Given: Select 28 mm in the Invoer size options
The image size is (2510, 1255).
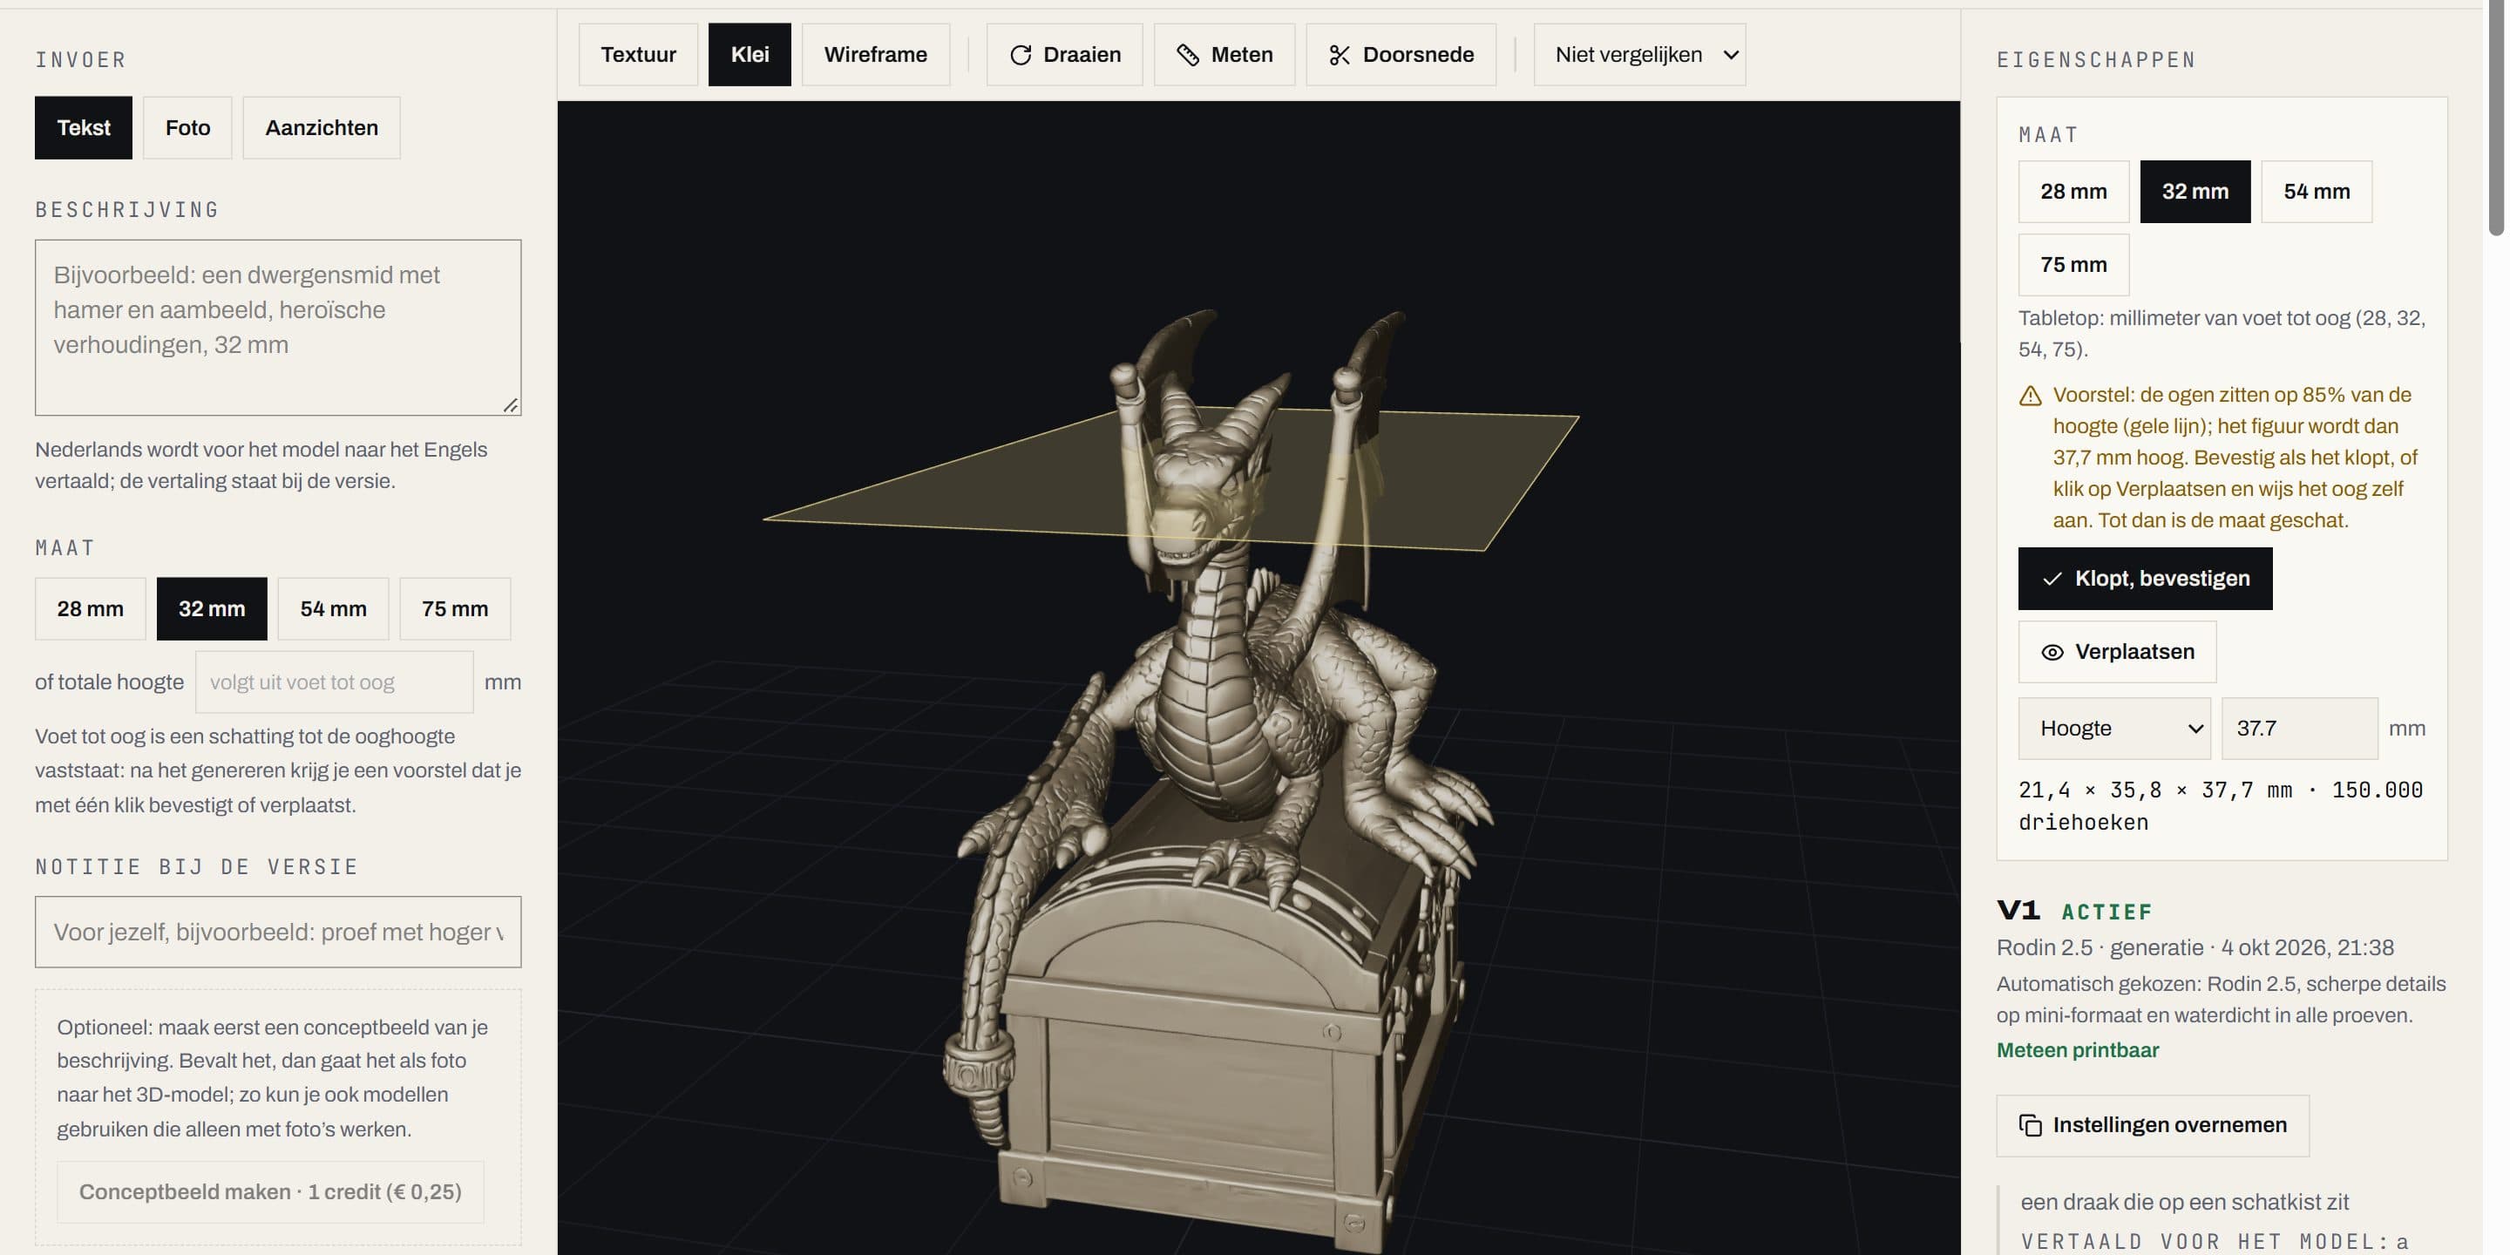Looking at the screenshot, I should pyautogui.click(x=91, y=609).
